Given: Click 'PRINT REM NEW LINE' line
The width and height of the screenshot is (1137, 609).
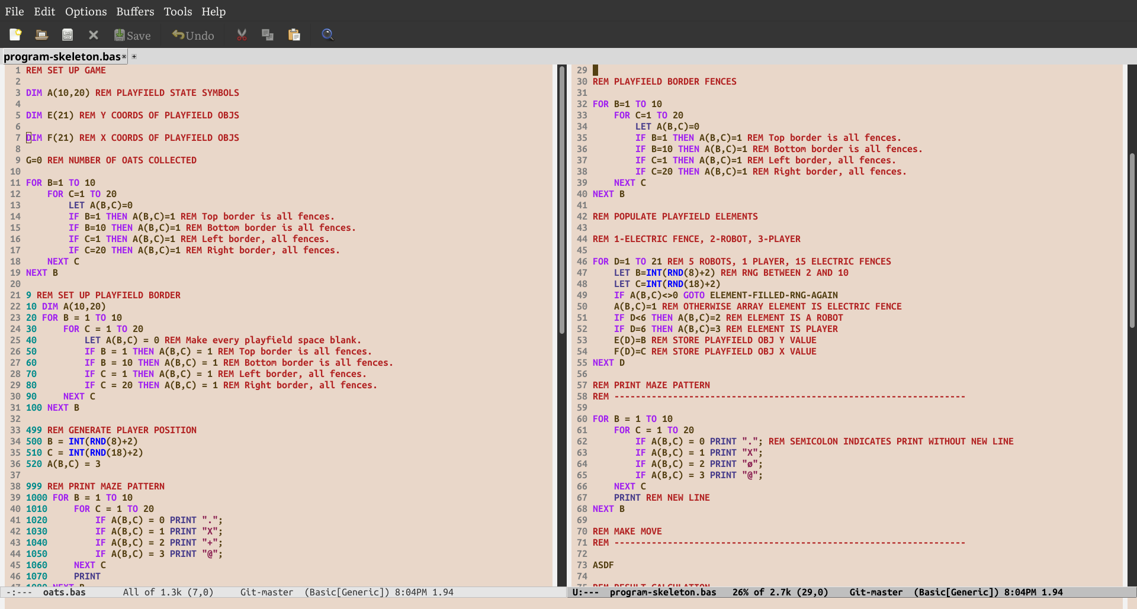Looking at the screenshot, I should 661,498.
